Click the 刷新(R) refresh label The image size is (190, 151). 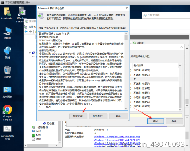[x=140, y=43]
